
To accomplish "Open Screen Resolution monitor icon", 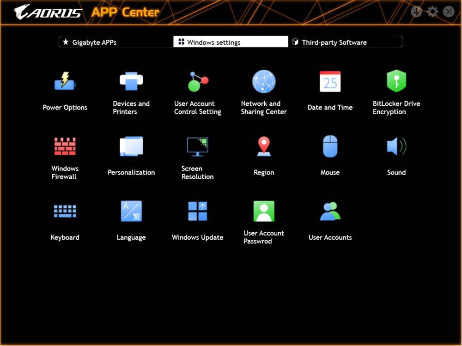I will click(x=197, y=146).
